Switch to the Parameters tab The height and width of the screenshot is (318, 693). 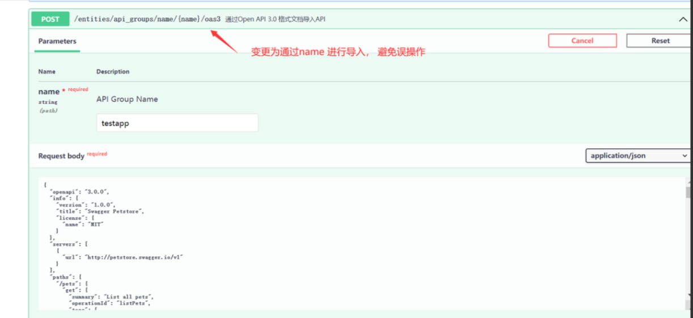tap(57, 41)
